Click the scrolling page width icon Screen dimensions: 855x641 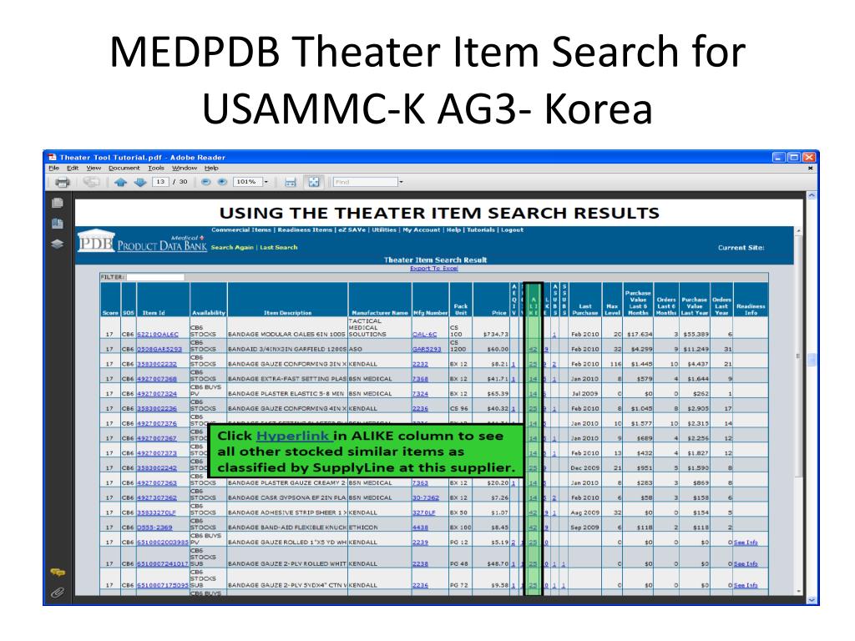[291, 182]
